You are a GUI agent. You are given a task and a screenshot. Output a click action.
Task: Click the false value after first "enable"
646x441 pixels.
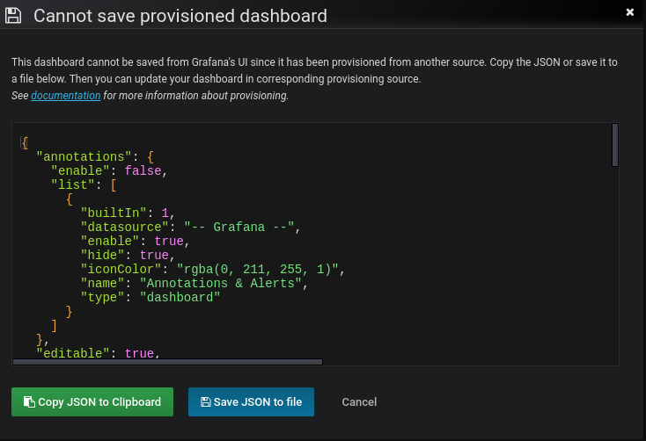[143, 170]
